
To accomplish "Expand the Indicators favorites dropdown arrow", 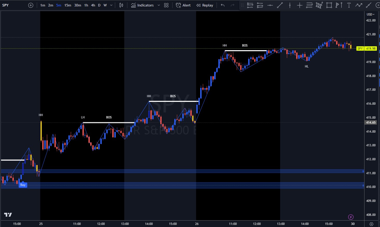I will click(x=159, y=5).
